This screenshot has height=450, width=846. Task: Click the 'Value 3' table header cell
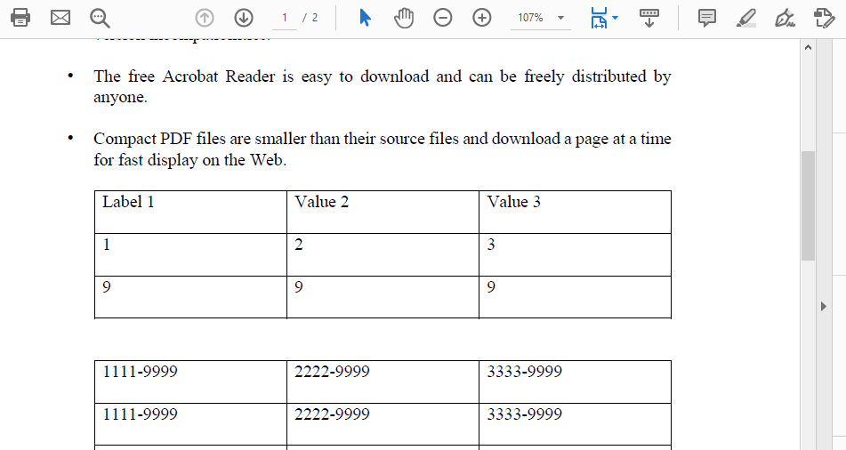click(576, 212)
